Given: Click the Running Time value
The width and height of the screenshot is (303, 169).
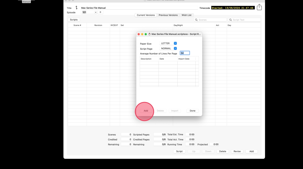Looking at the screenshot, I should (190, 144).
